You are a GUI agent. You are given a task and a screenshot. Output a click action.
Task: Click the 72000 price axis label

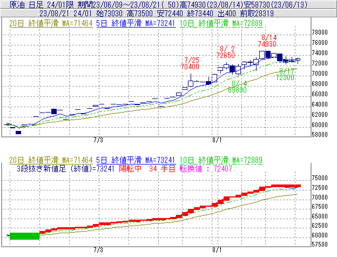click(320, 63)
